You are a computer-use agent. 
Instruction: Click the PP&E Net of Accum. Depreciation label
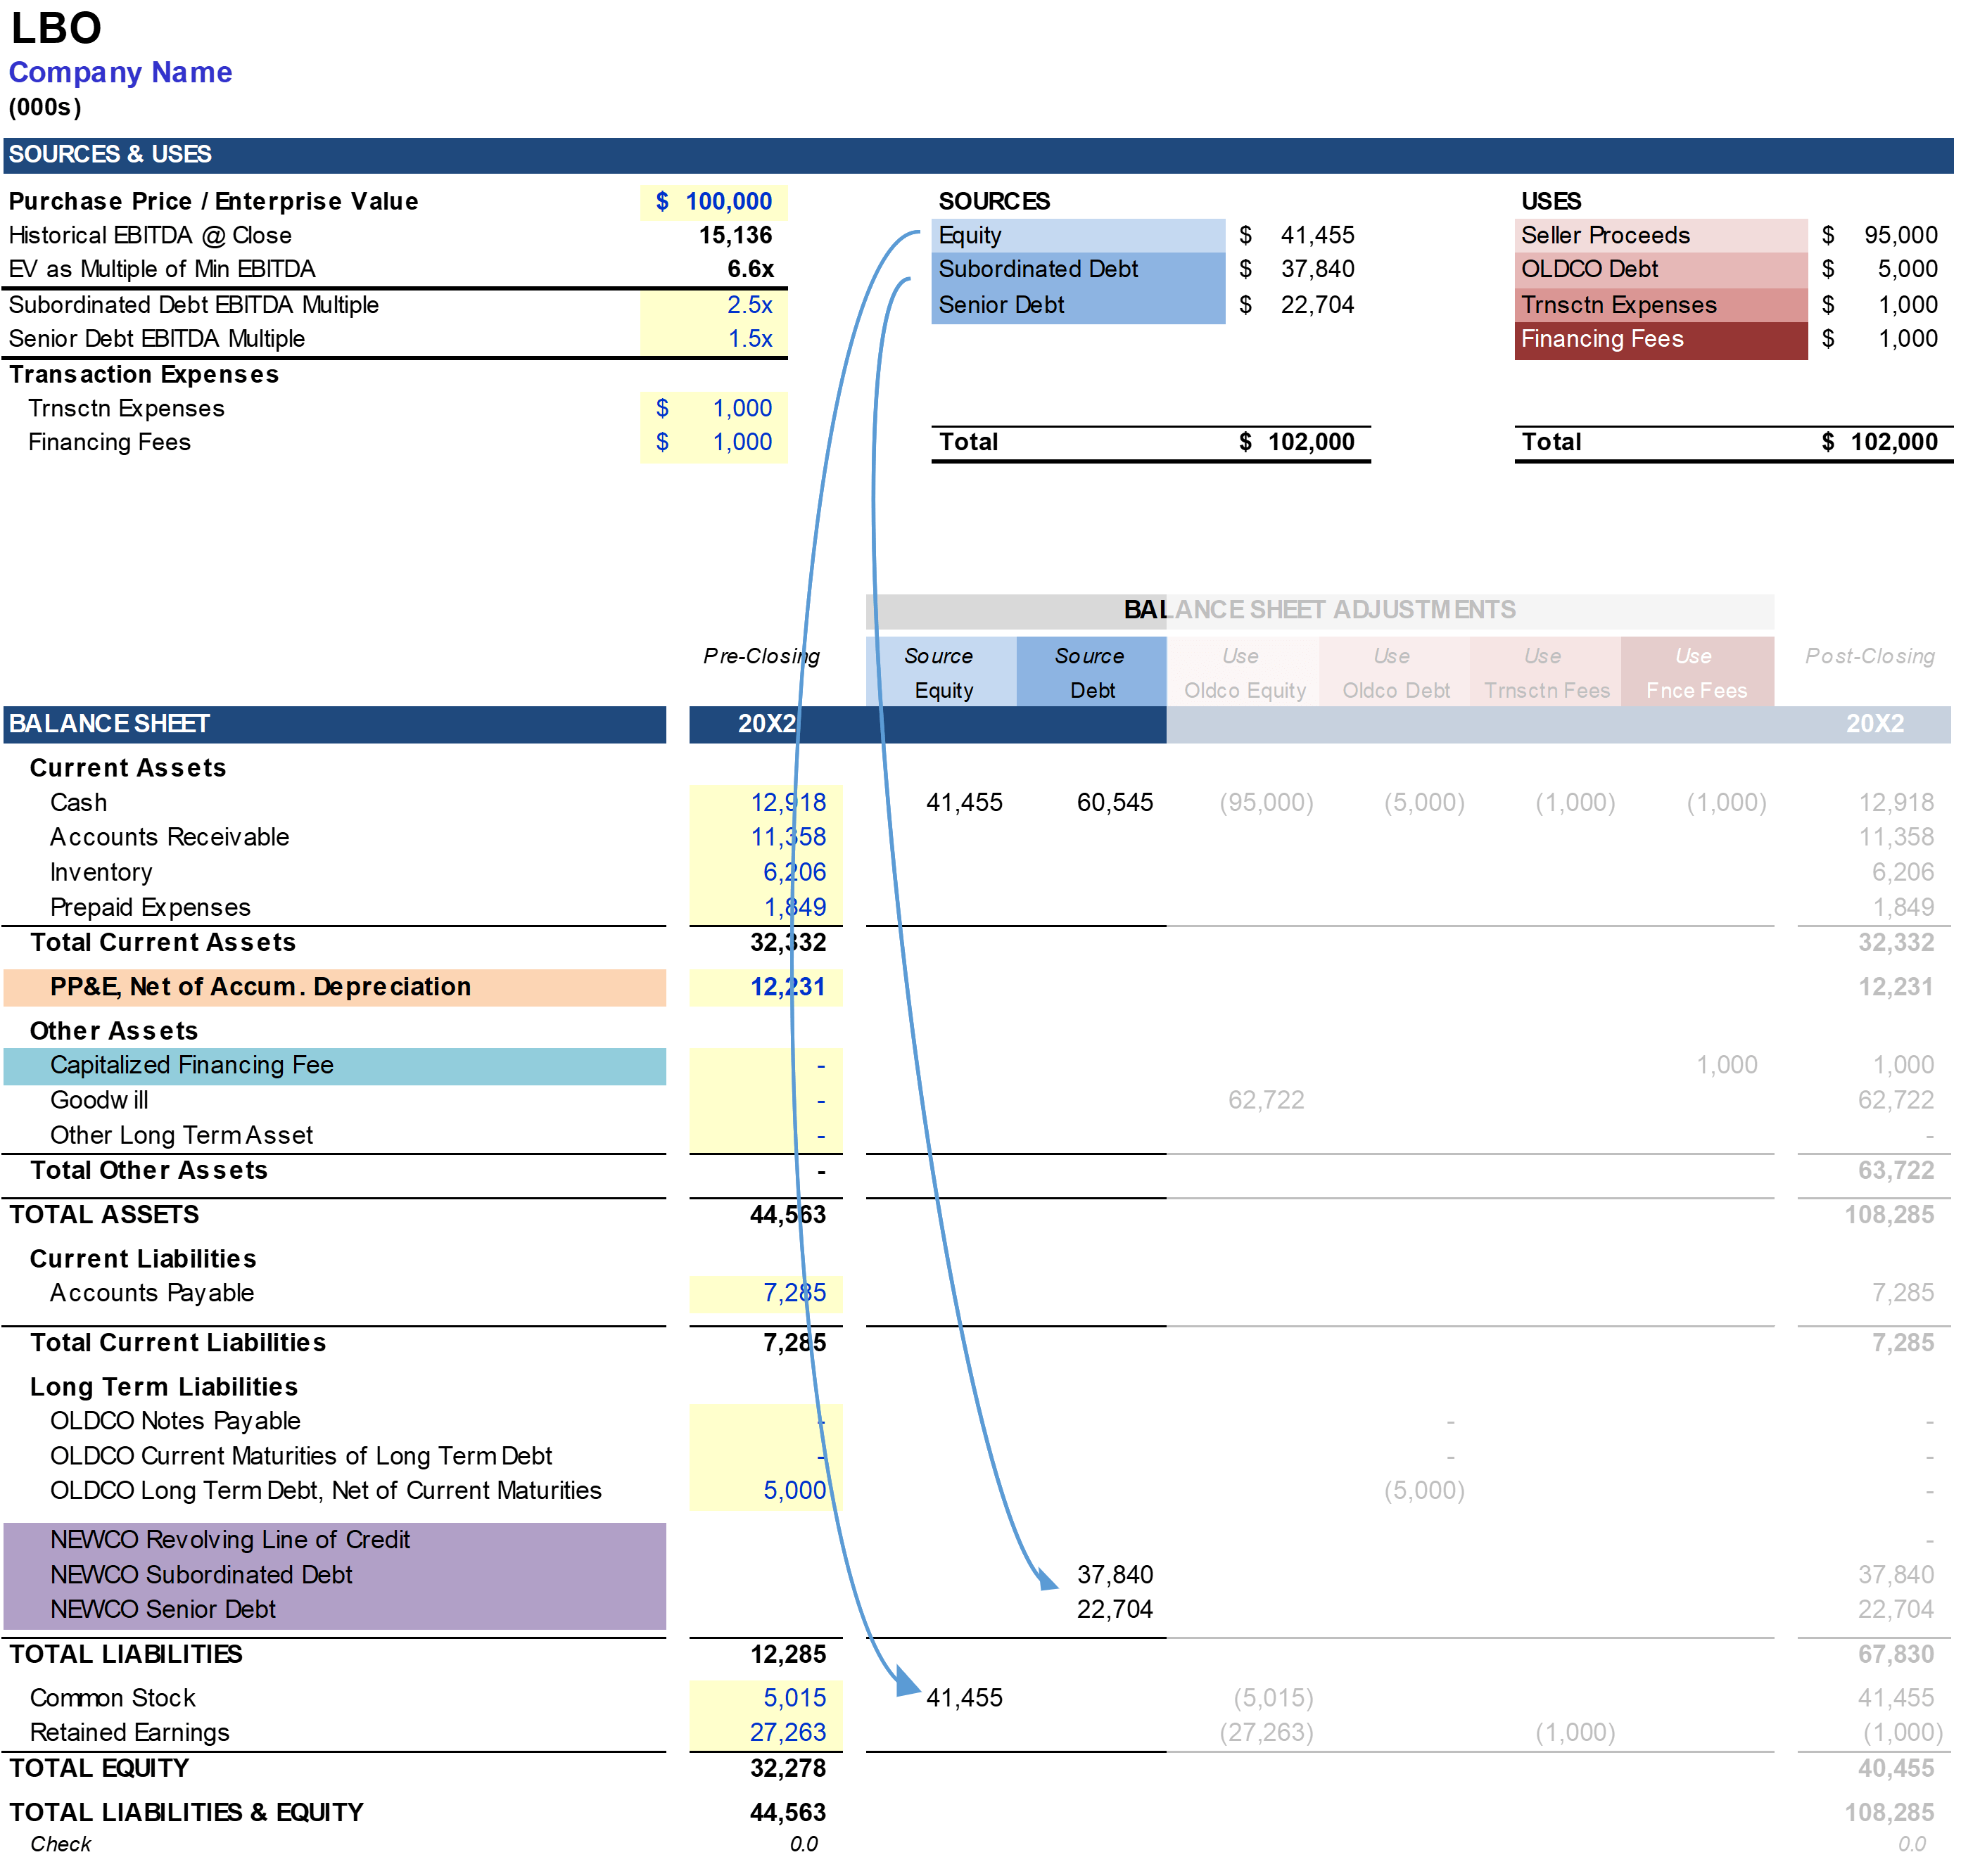tap(334, 987)
